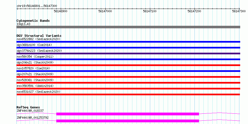The image size is (248, 124).
Task: Select the red bar under nsv6531027
Action: coord(128,94)
